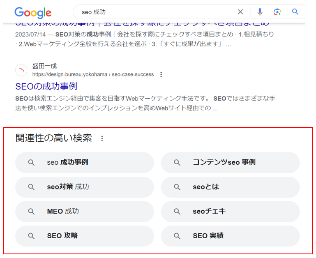The width and height of the screenshot is (316, 258).
Task: Open three-dot menu next to 関連性の高い検索
Action: pos(102,138)
